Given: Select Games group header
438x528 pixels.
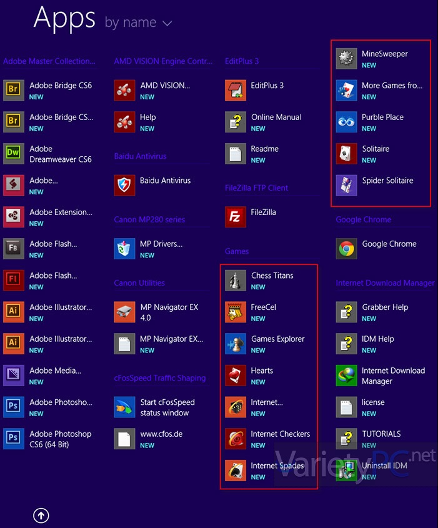Looking at the screenshot, I should [x=237, y=251].
